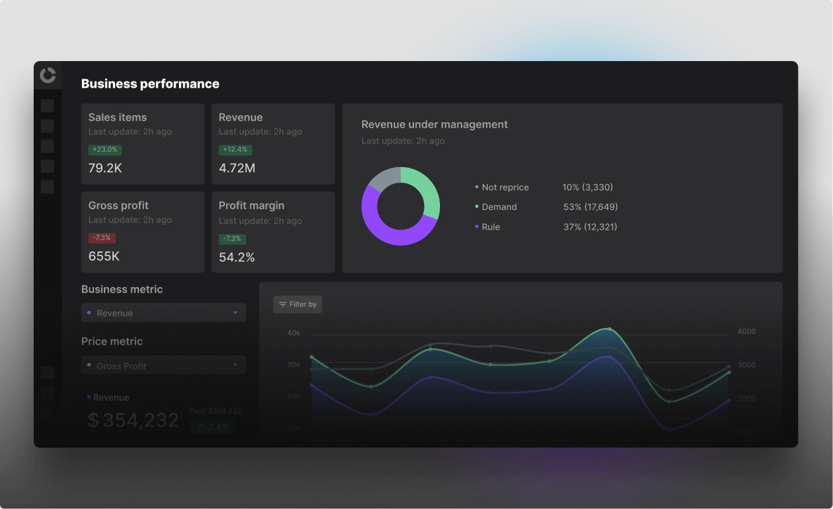Click the Filter by button
This screenshot has width=833, height=509.
pos(298,305)
